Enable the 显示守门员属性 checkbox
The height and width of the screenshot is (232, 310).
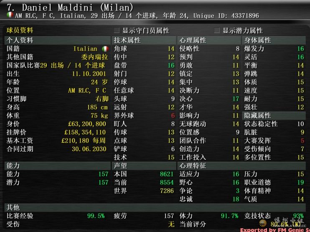coord(117,31)
